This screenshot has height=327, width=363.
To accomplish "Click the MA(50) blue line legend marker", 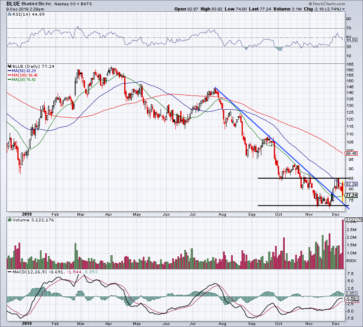I will tap(10, 71).
